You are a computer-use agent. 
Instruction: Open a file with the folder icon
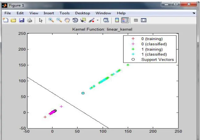tap(14, 20)
